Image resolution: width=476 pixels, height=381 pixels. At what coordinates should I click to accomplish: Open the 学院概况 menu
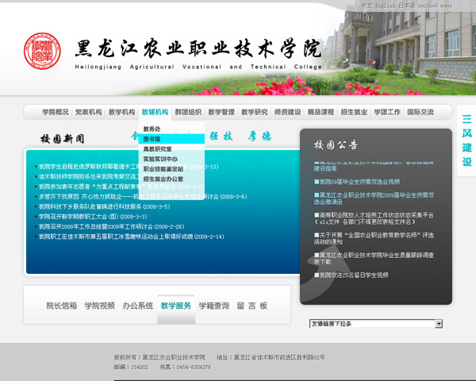pyautogui.click(x=56, y=112)
